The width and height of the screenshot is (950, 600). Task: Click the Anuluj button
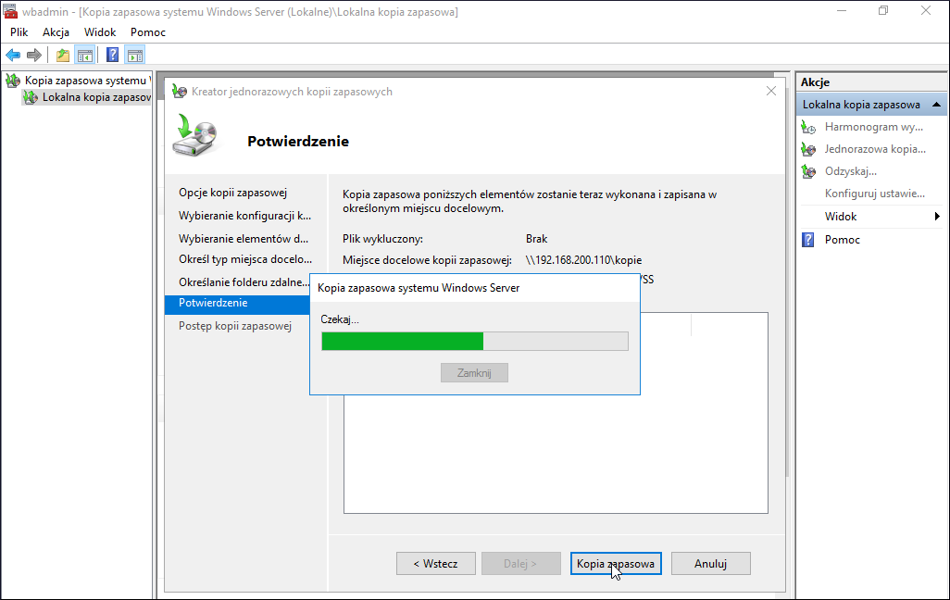pyautogui.click(x=711, y=564)
